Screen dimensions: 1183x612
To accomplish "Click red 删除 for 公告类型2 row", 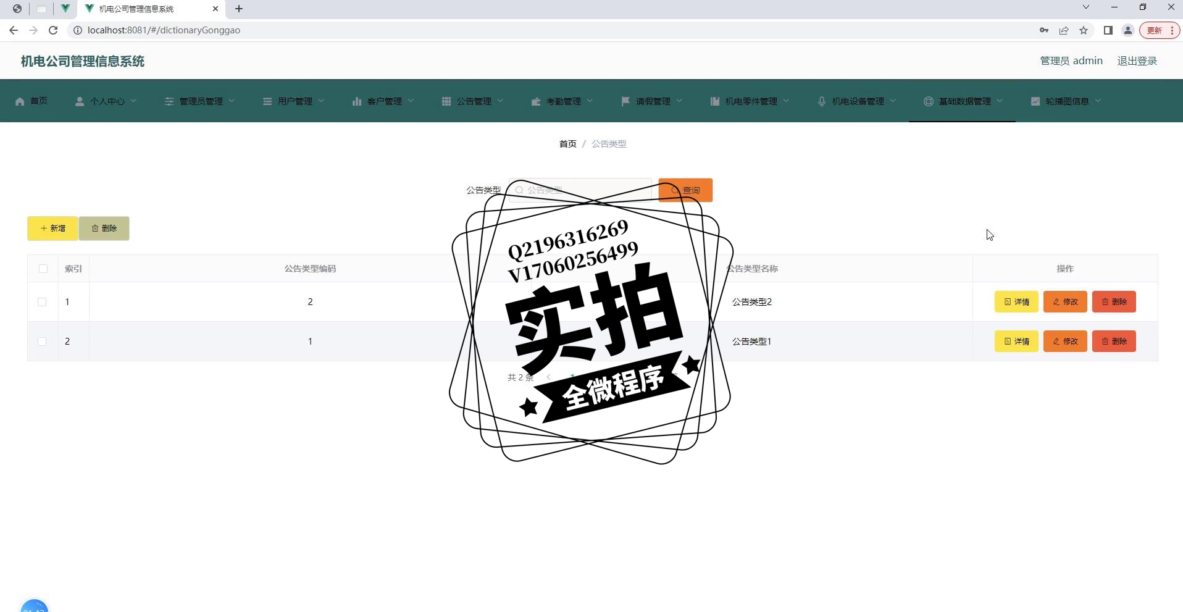I will coord(1114,302).
